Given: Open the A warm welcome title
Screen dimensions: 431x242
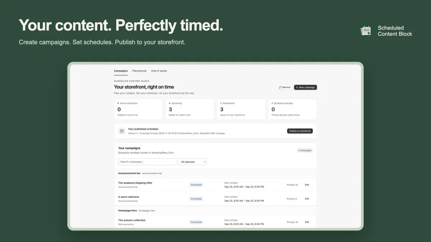Looking at the screenshot, I should [x=129, y=197].
